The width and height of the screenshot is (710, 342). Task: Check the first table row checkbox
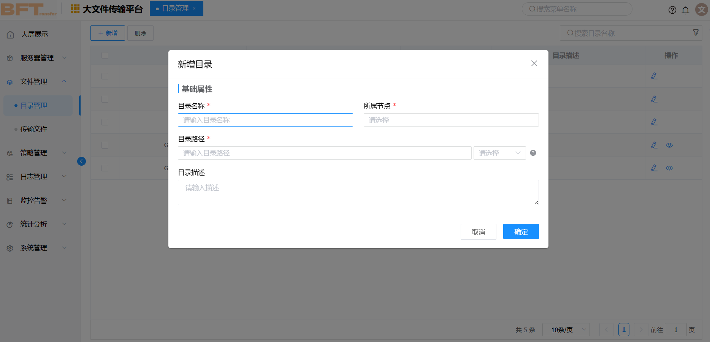coord(105,76)
